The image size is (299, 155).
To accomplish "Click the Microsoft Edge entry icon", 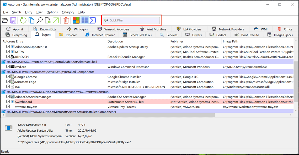I will click(13, 82).
